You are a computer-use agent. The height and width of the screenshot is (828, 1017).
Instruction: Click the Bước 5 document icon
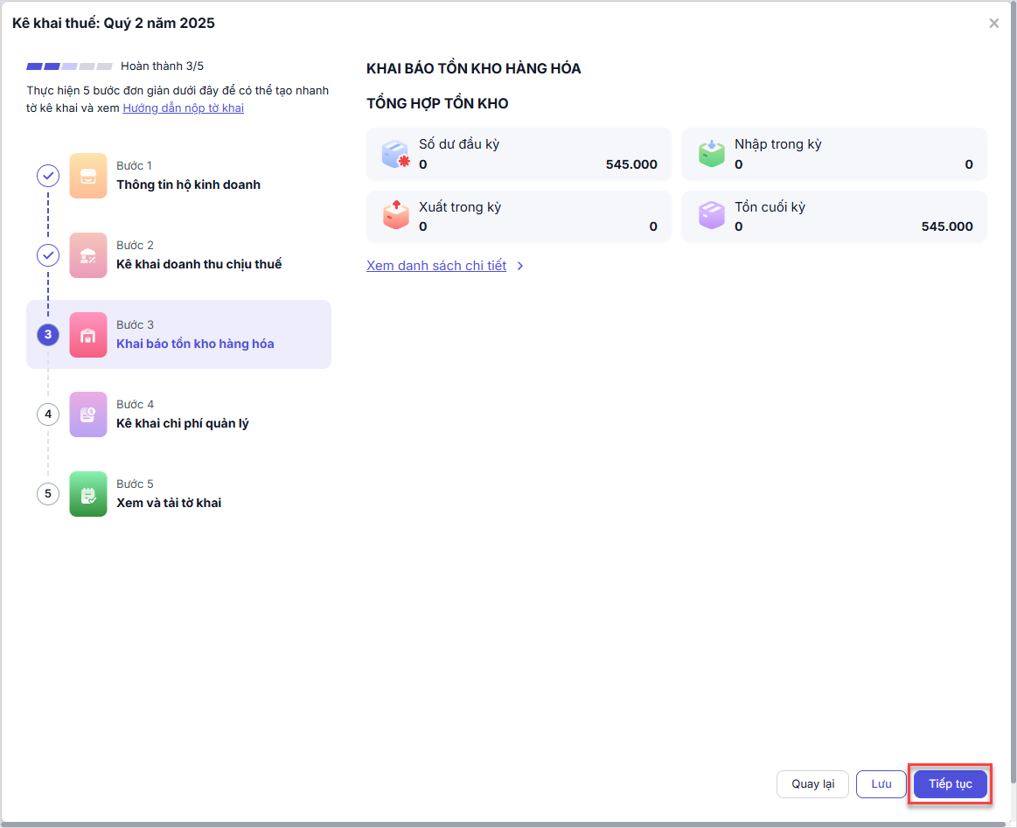pos(88,494)
